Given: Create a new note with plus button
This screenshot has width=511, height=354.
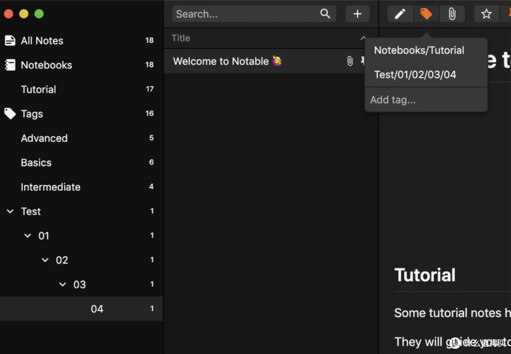Looking at the screenshot, I should click(358, 14).
